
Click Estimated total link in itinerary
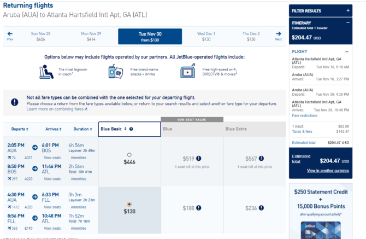[303, 143]
